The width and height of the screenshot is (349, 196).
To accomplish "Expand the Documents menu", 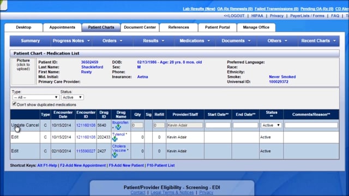I will tap(236, 41).
